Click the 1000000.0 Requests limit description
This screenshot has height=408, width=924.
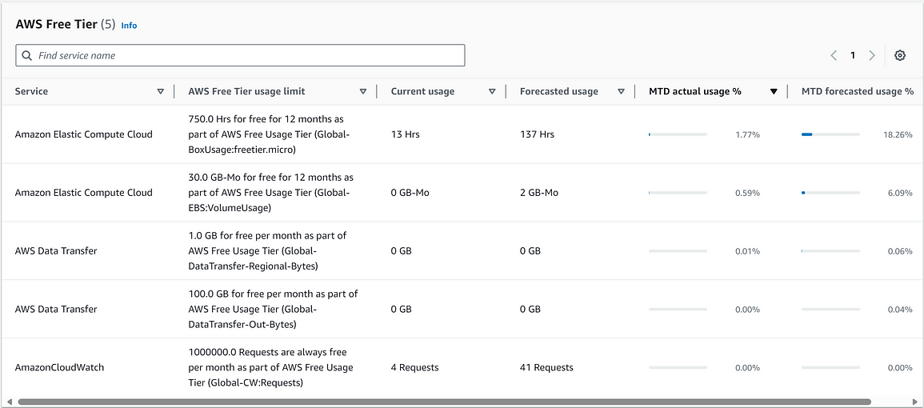pyautogui.click(x=271, y=367)
